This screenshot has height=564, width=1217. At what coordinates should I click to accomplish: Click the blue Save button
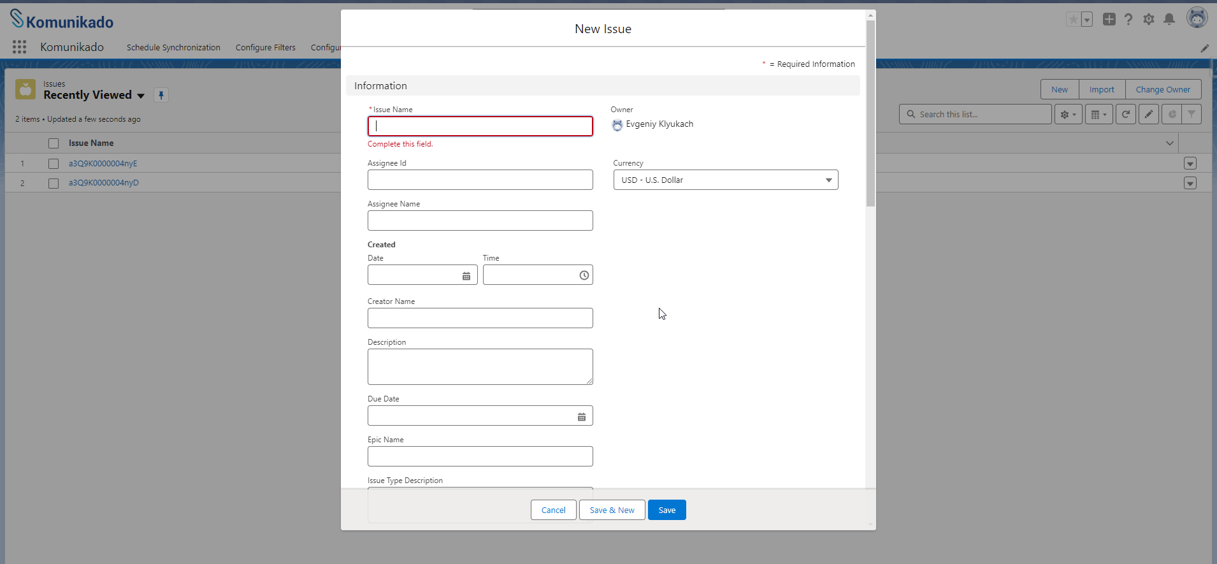667,510
